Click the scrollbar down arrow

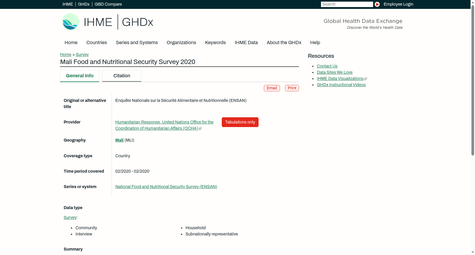[473, 252]
